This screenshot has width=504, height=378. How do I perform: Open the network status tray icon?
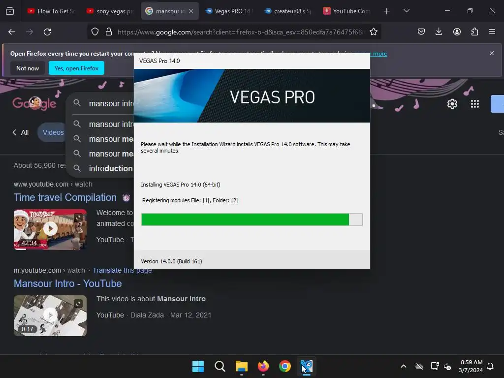tap(435, 366)
